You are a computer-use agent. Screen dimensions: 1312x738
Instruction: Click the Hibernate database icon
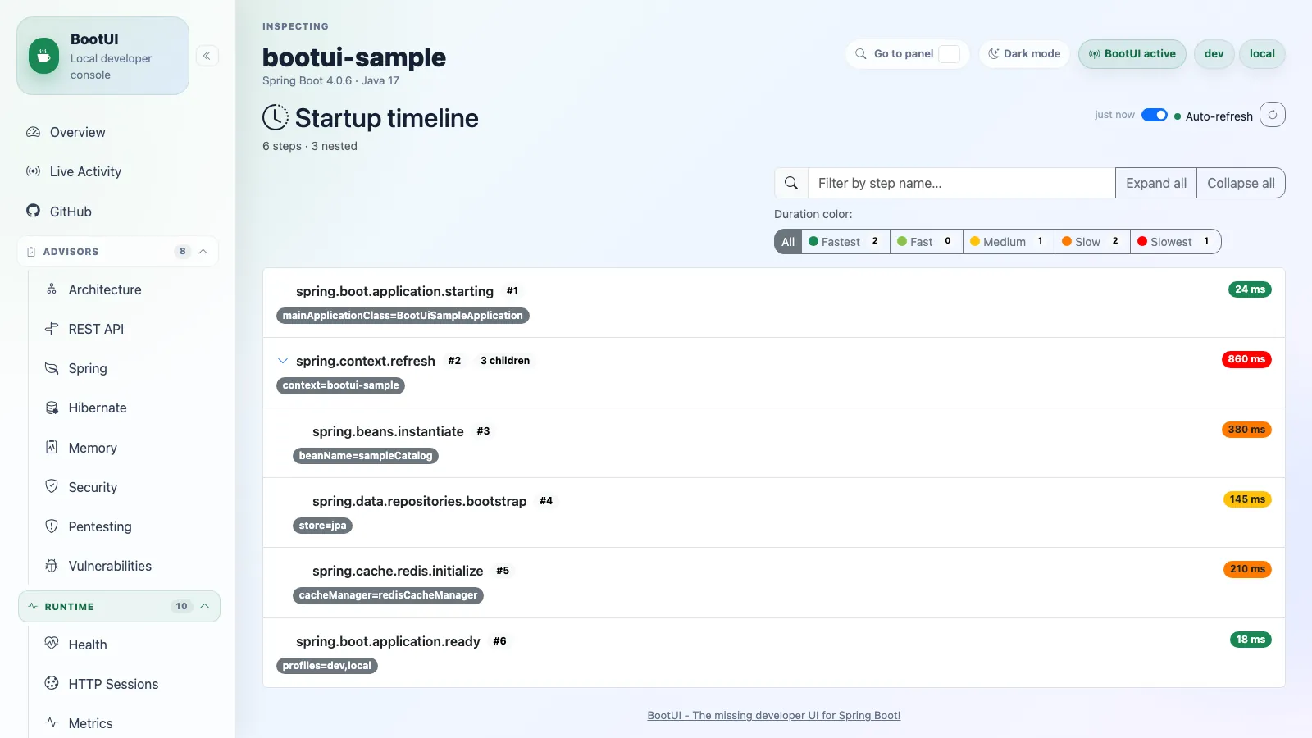pos(52,408)
